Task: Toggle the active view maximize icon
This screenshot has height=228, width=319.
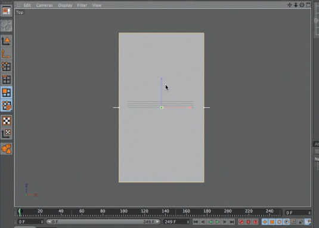Action: (308, 5)
